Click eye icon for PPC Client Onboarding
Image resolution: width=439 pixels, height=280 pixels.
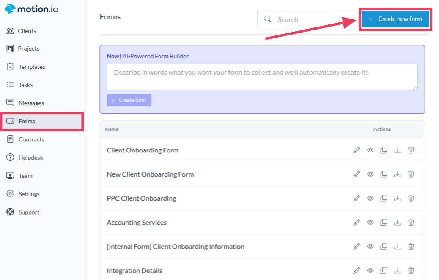pos(370,198)
